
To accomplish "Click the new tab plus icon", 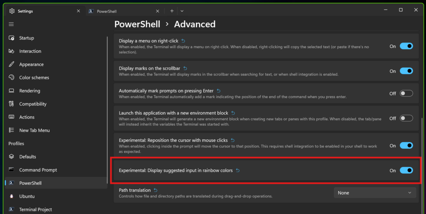I will click(x=172, y=11).
